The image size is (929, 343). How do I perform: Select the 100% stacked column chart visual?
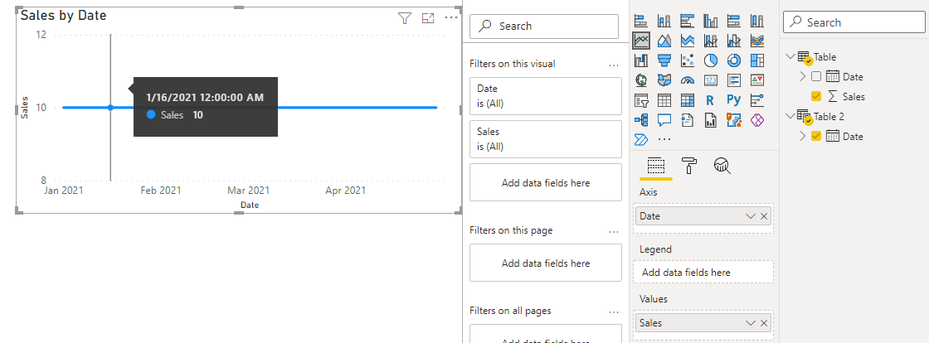coord(756,22)
